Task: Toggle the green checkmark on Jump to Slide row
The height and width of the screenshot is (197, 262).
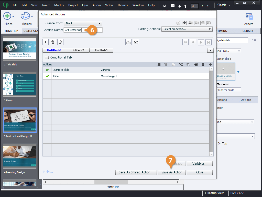Action: [x=47, y=70]
